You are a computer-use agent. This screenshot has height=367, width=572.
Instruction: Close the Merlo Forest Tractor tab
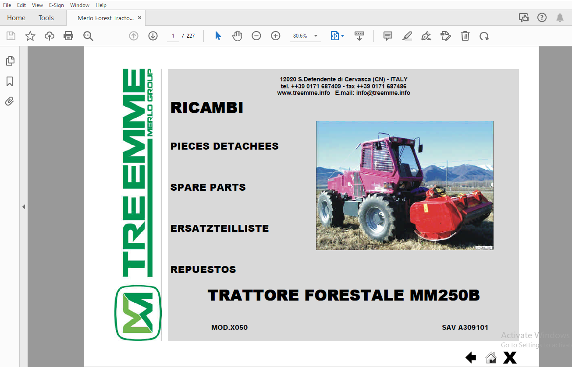point(139,18)
